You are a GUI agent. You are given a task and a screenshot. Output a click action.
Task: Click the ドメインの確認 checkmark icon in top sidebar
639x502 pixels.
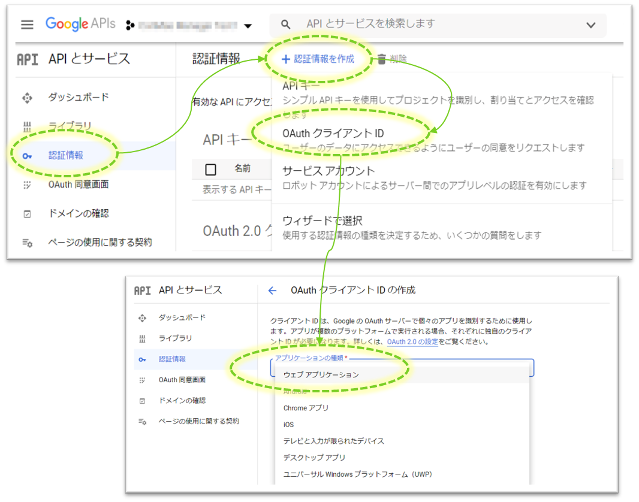point(27,214)
